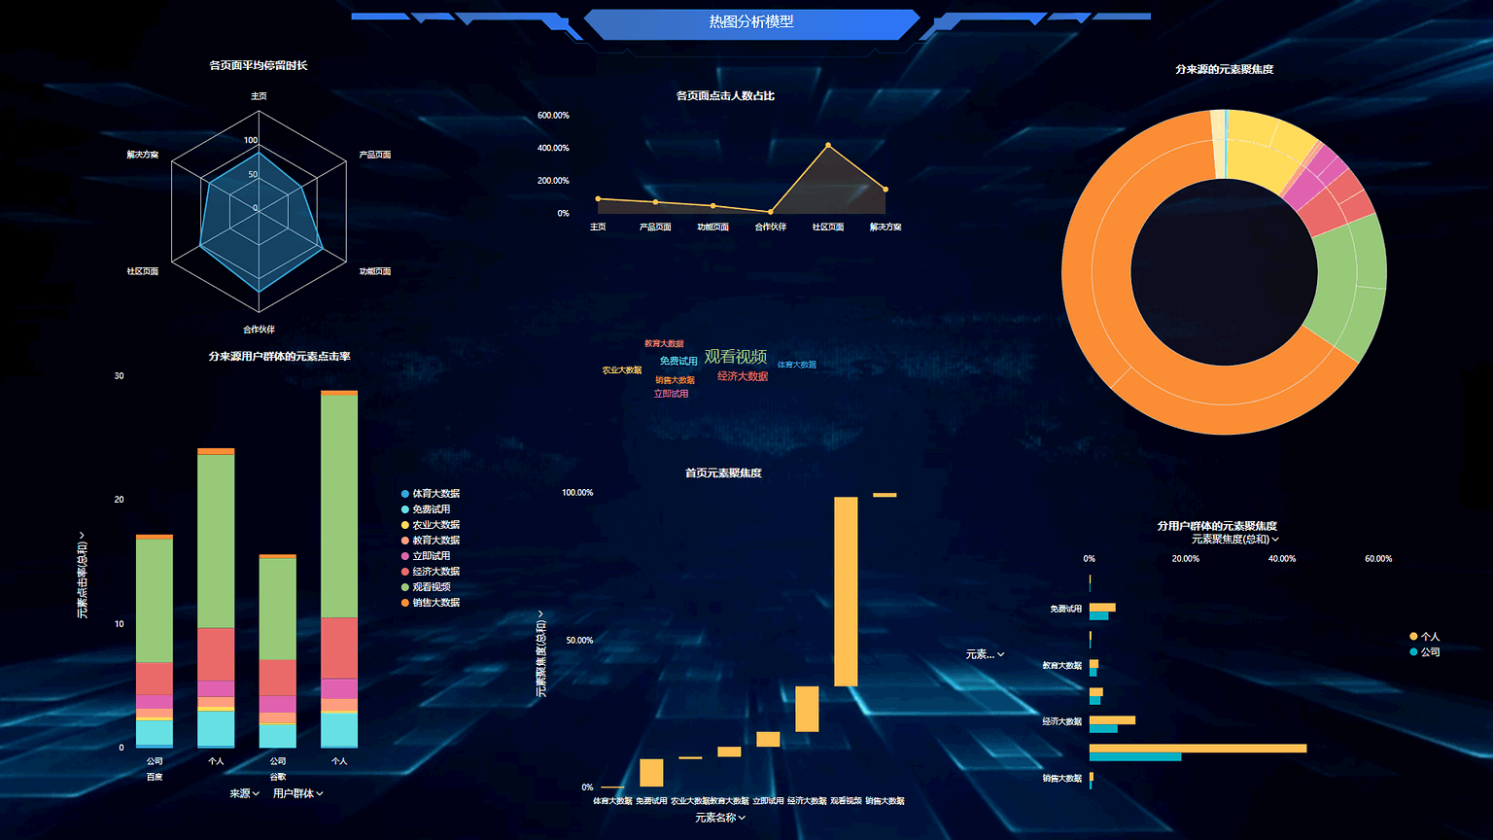Click the 免费试用 waterfall bar
The image size is (1493, 840).
pos(651,773)
